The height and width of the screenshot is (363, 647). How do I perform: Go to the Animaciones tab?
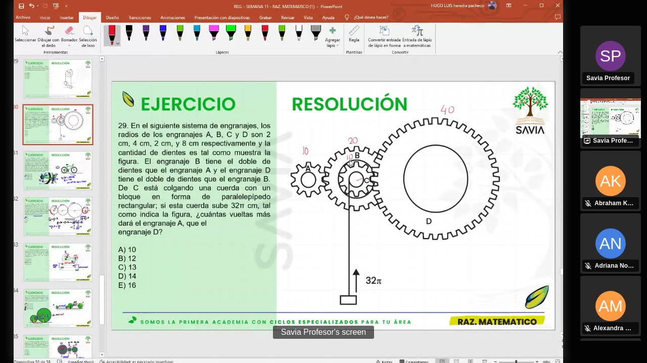click(x=173, y=18)
